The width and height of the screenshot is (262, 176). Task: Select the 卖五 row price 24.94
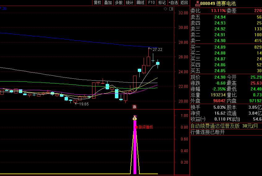[x=220, y=17]
